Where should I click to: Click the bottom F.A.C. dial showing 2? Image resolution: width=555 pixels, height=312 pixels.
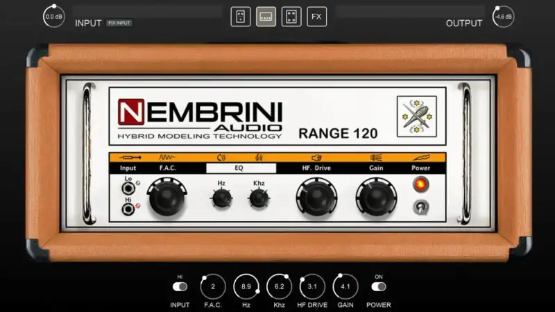213,286
